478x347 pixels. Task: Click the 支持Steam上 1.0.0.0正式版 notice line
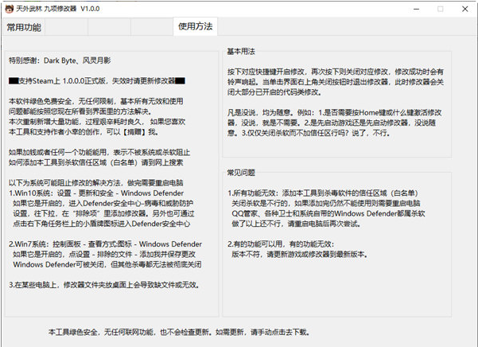pyautogui.click(x=97, y=81)
